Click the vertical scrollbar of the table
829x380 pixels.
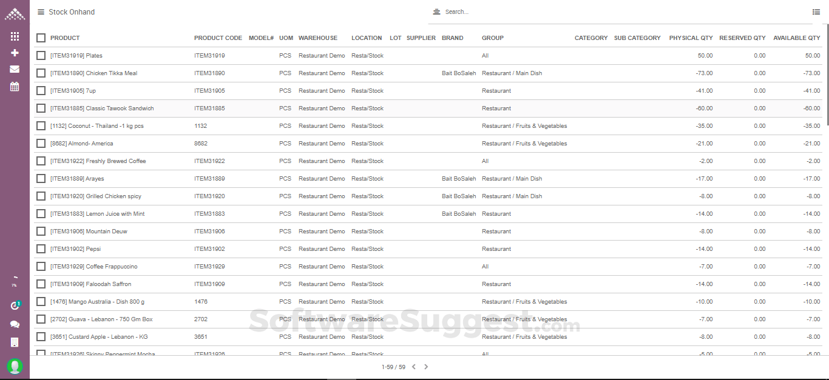point(827,75)
